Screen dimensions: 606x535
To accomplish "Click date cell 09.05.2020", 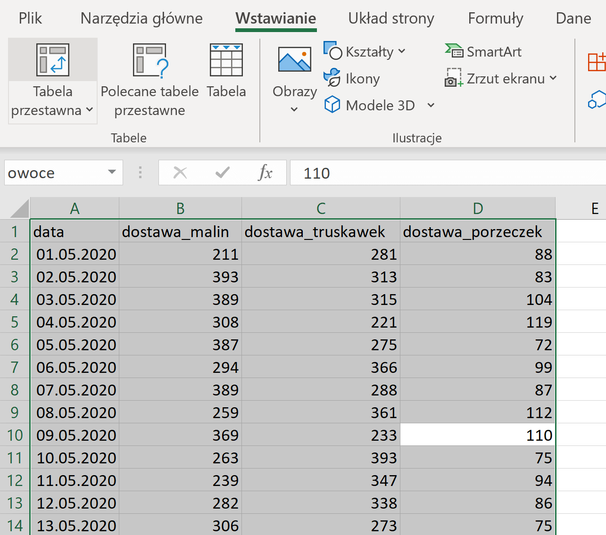I will [x=75, y=435].
